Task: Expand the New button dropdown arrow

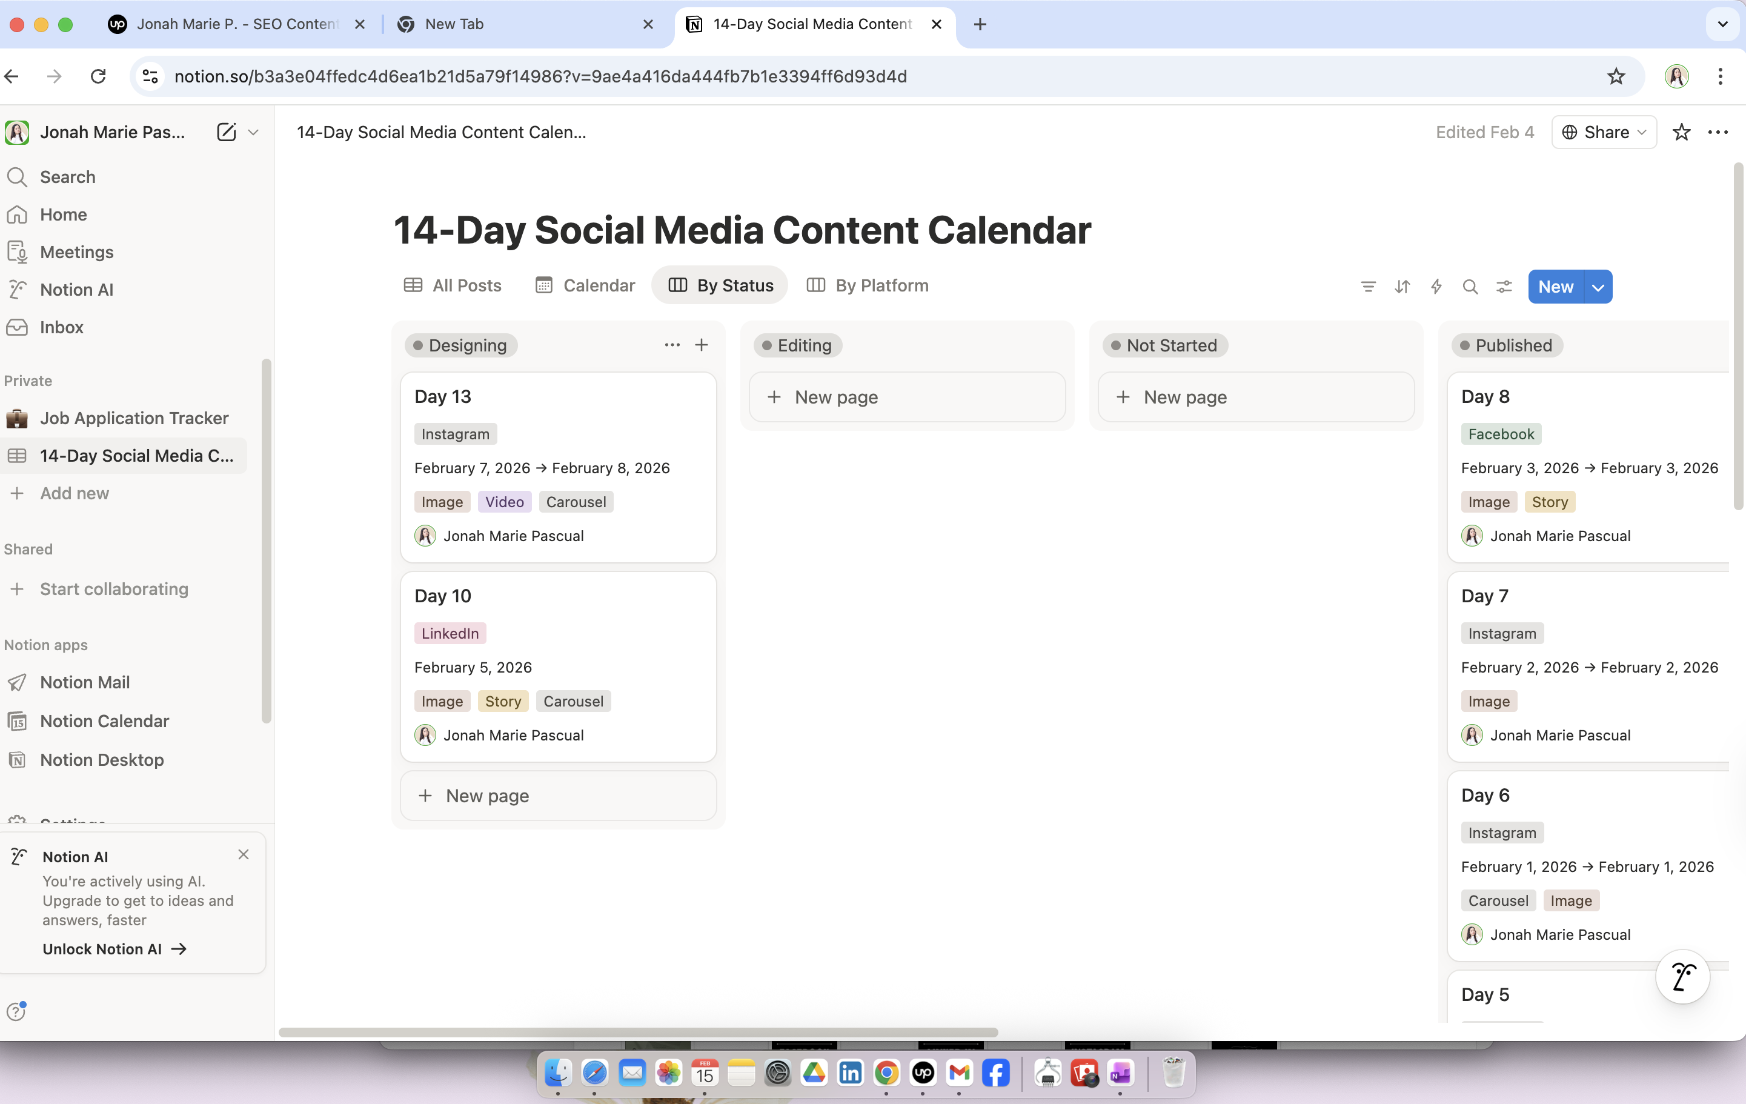Action: coord(1598,287)
